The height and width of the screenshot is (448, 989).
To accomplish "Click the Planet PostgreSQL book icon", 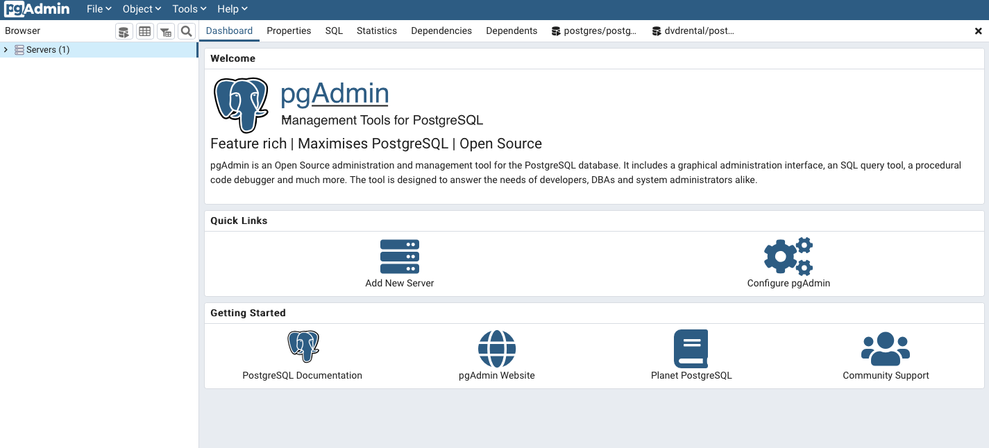I will point(691,348).
